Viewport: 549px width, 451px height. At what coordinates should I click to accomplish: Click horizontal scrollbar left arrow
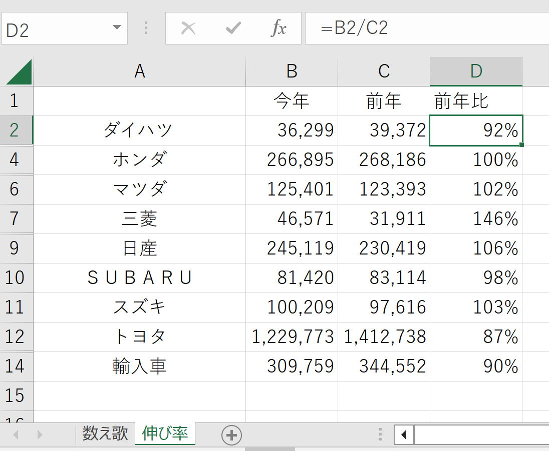[x=404, y=435]
